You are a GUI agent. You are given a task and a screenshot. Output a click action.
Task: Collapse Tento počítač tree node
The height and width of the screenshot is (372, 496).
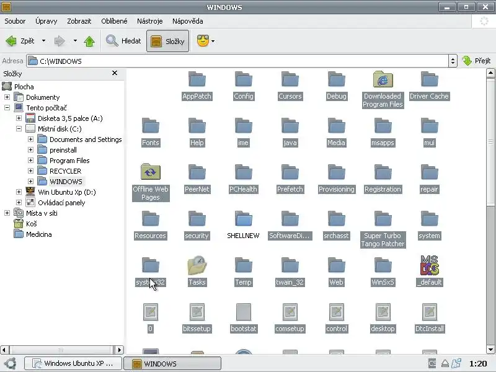pos(7,107)
